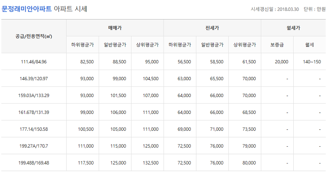Image resolution: width=329 pixels, height=173 pixels.
Task: Select the 전세가 group header
Action: (212, 28)
